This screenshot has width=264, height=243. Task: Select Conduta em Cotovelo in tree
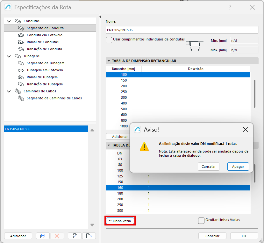tap(45, 35)
